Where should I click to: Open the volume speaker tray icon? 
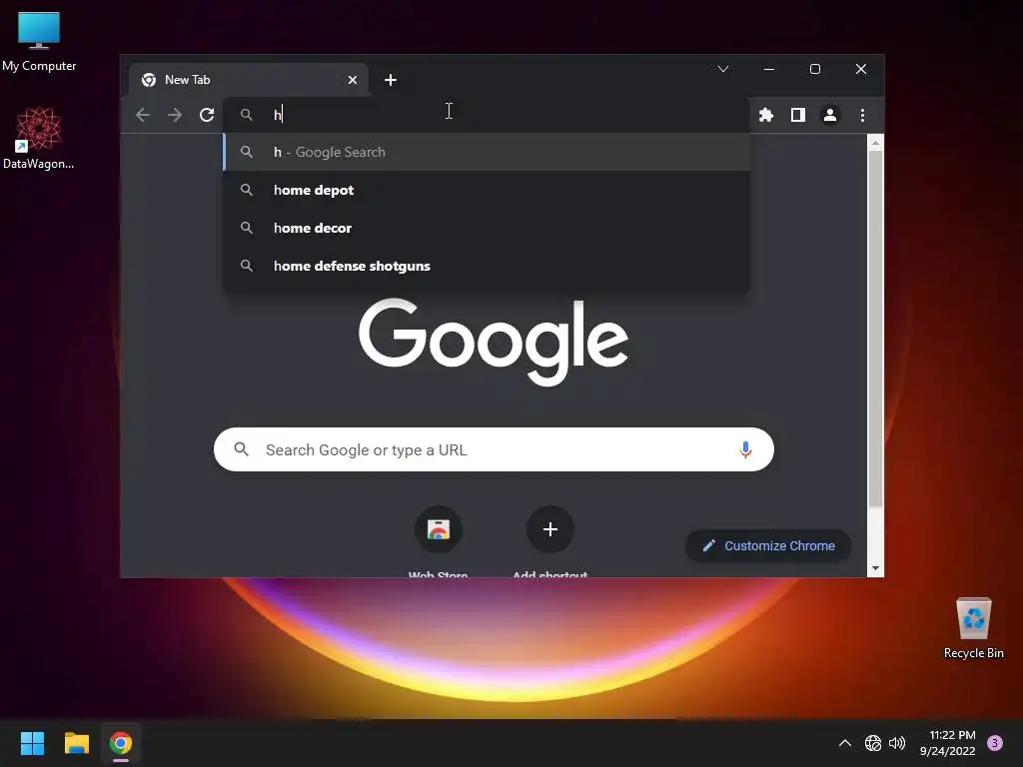pos(897,743)
